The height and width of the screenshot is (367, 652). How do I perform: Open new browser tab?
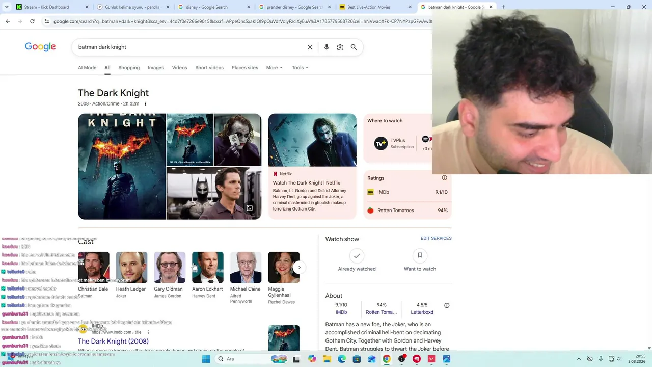point(503,7)
